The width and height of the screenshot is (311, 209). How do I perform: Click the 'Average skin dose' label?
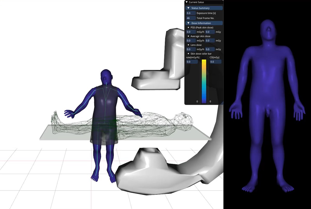[200, 36]
